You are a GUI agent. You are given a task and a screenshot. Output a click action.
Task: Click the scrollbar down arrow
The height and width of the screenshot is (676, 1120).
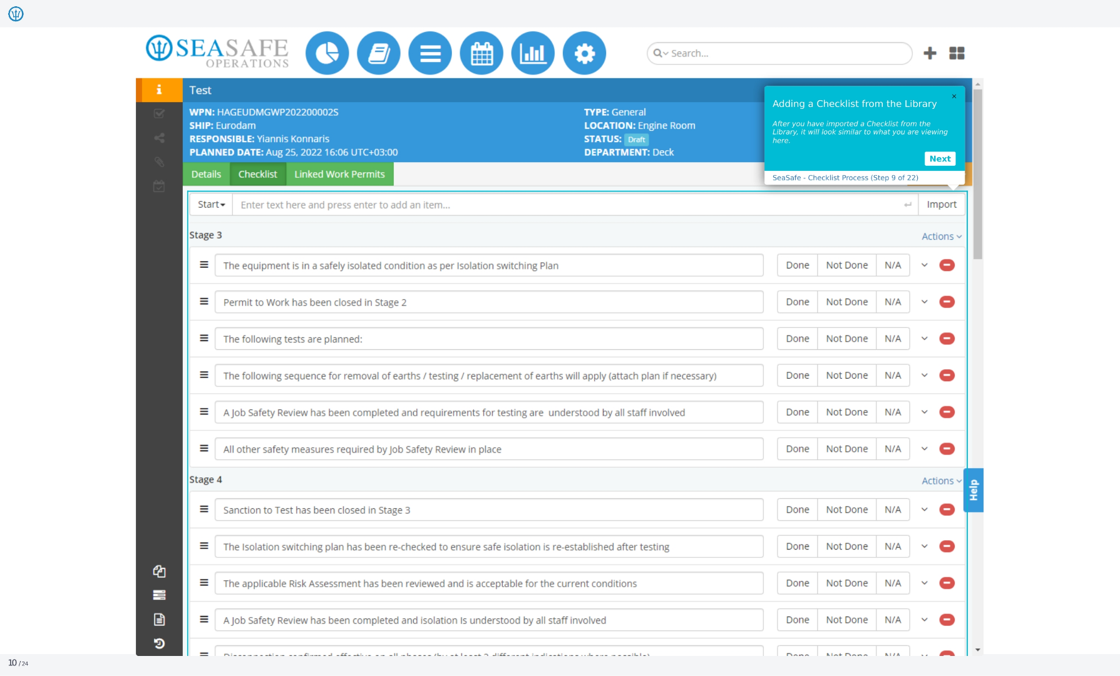(x=977, y=650)
